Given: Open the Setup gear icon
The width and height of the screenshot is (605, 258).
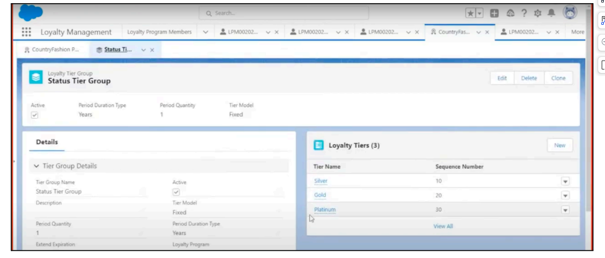Looking at the screenshot, I should 537,13.
